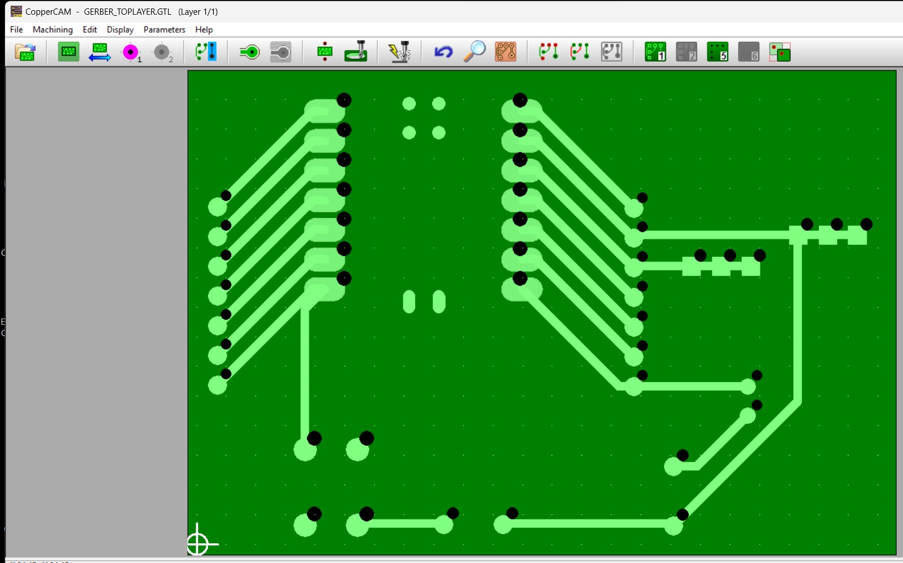Toggle the layer 5 drill icon
903x563 pixels.
(718, 52)
